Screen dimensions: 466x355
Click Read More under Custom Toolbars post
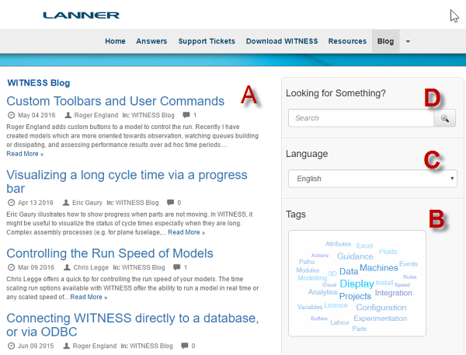(25, 154)
